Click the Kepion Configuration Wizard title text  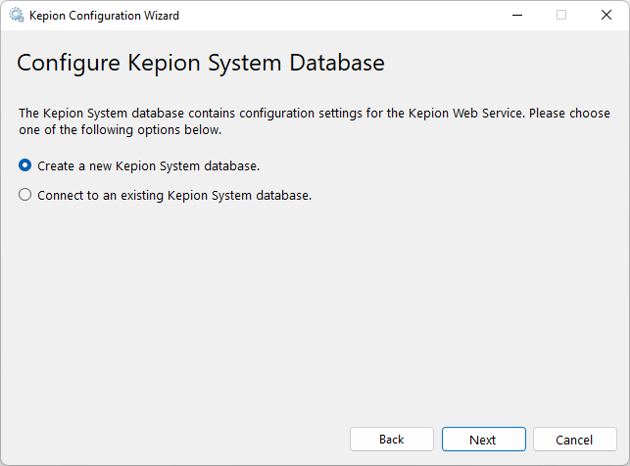pos(104,16)
